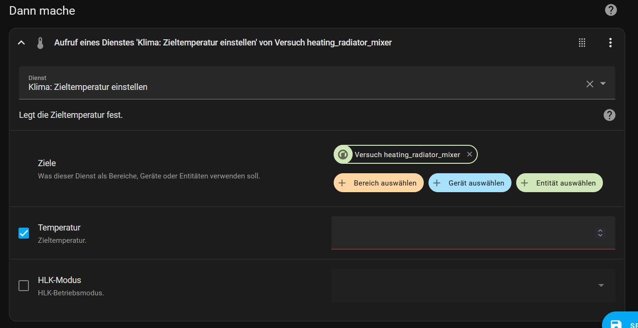The image size is (638, 328).
Task: Open help icon beside 'Legt die Zieltemperatur fest'
Action: [x=609, y=115]
